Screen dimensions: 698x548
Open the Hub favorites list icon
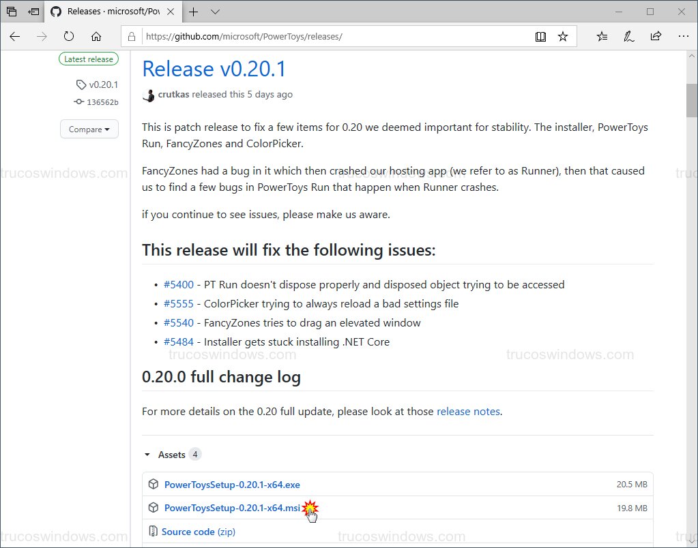(x=601, y=36)
